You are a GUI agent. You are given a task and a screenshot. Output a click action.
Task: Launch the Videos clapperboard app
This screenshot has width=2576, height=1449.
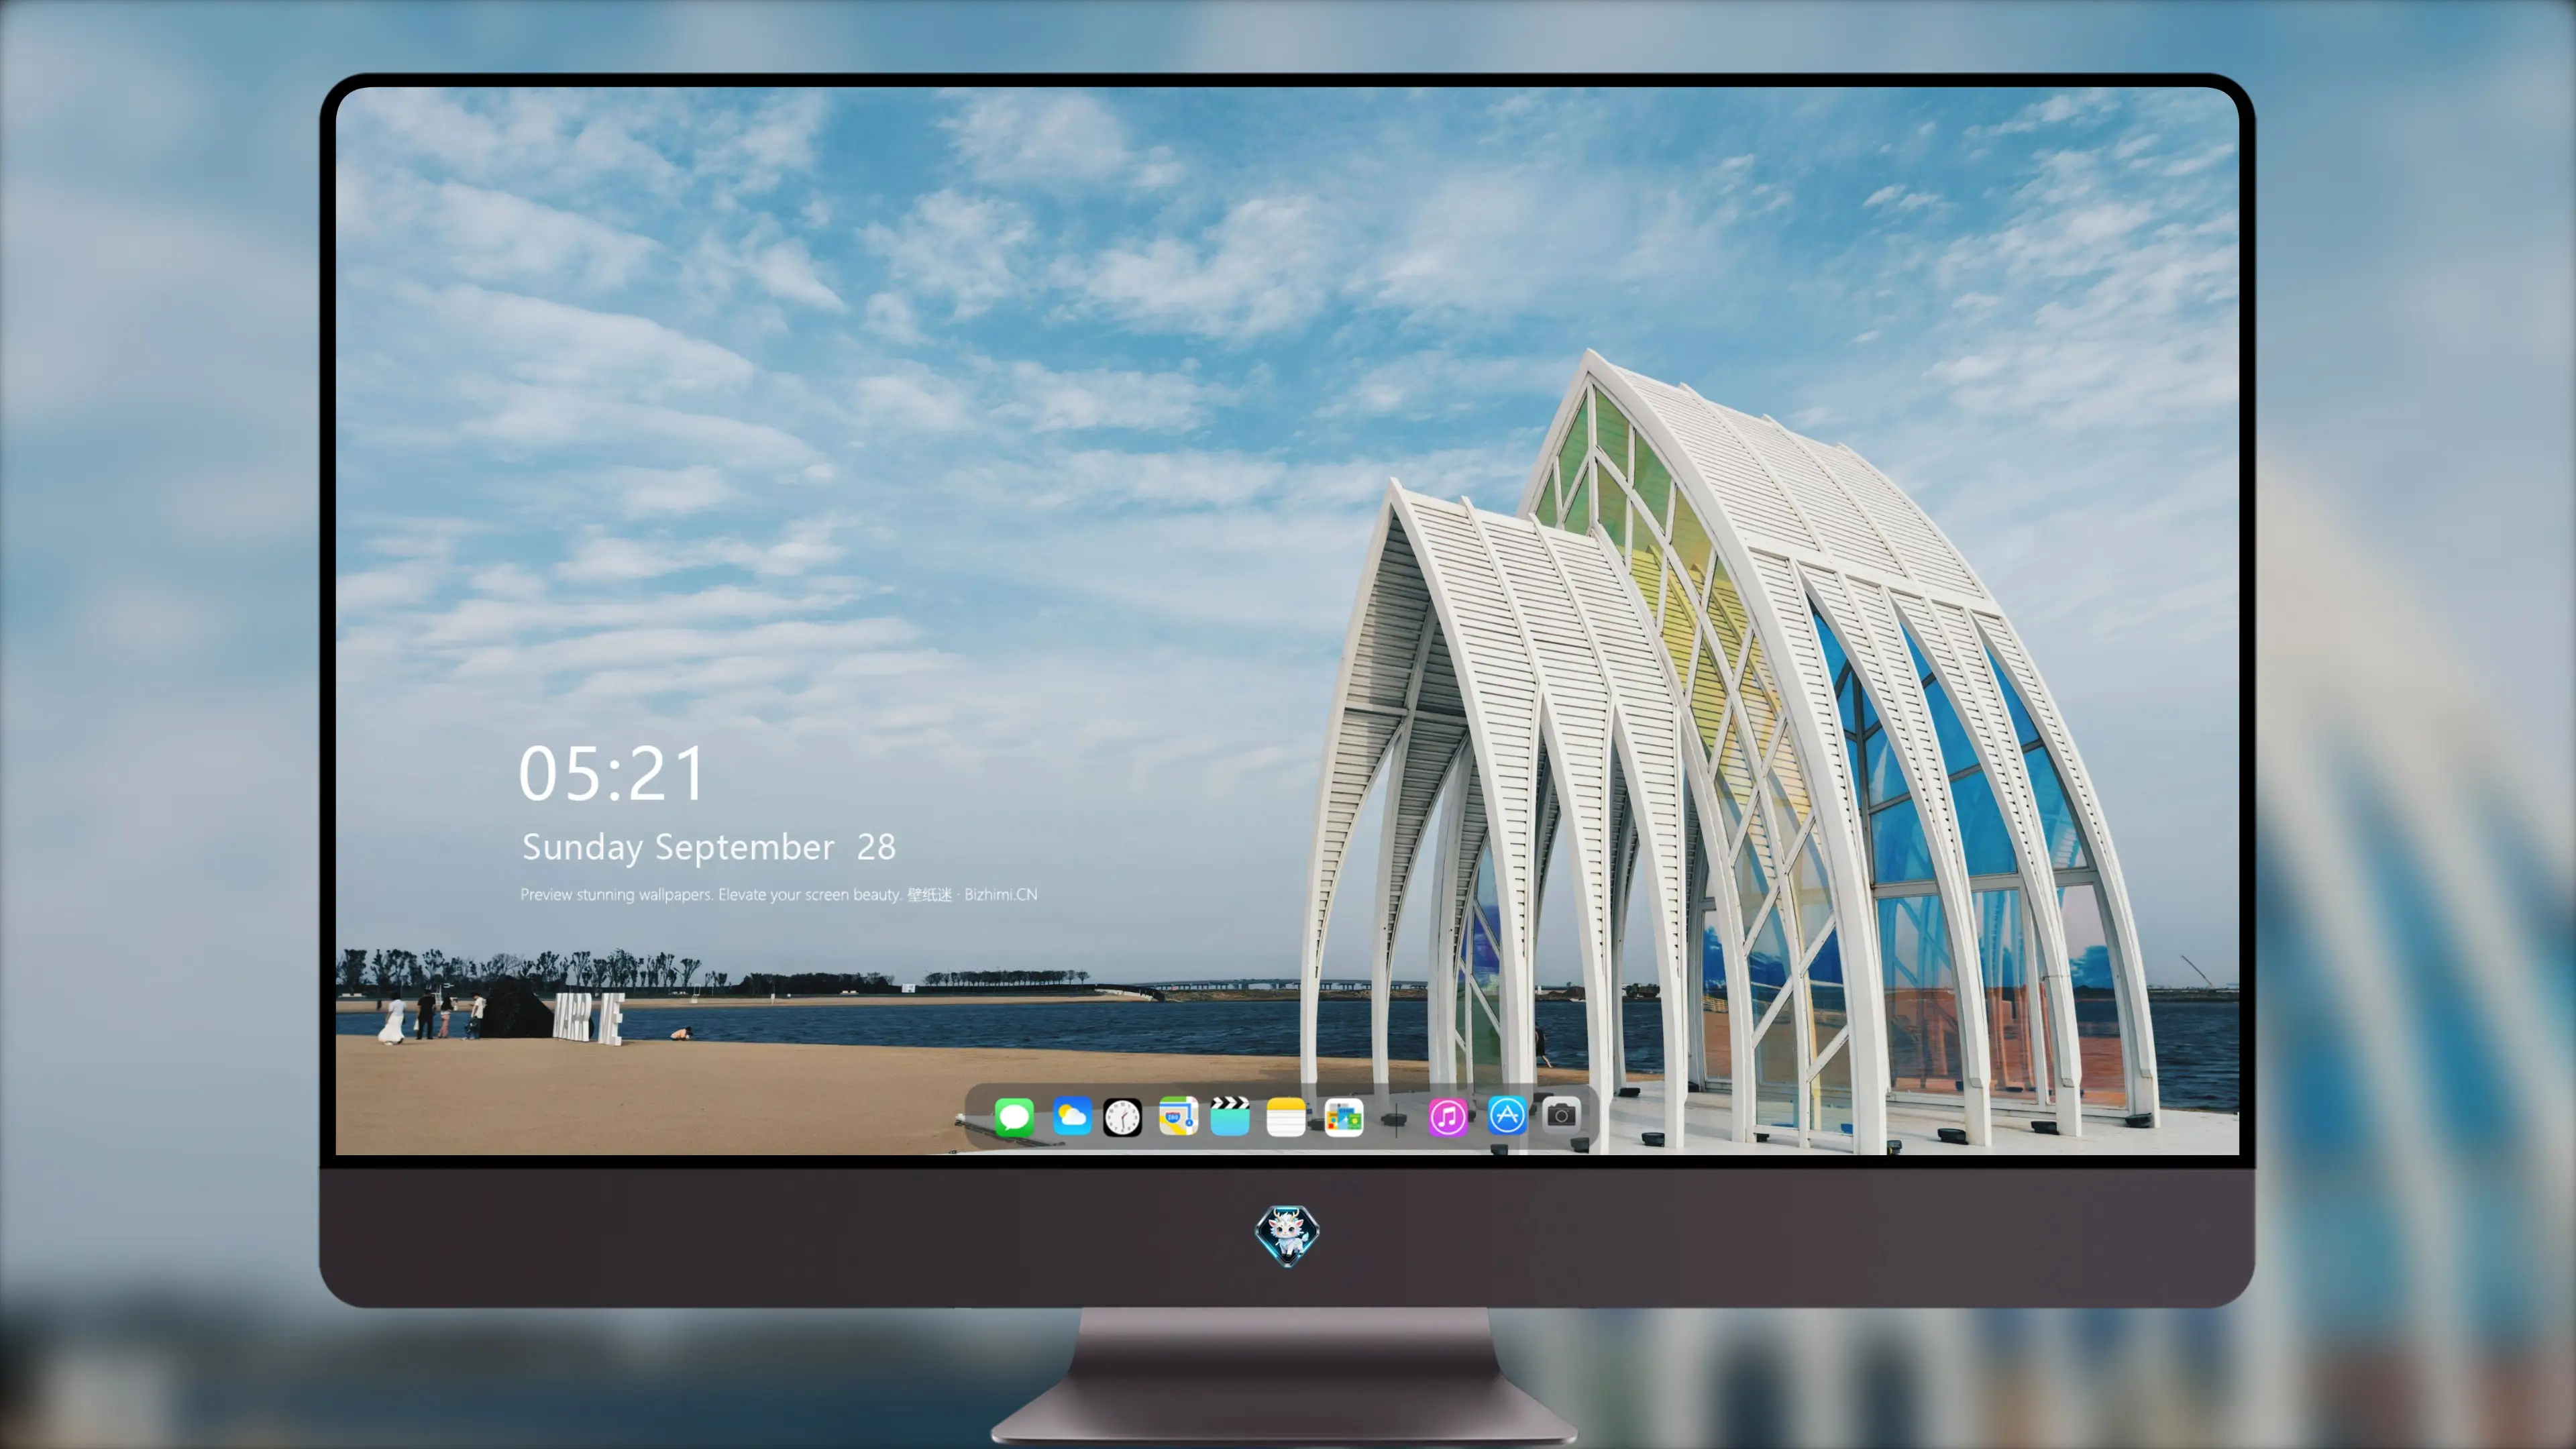1230,1116
